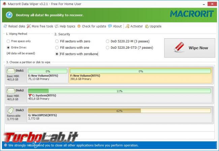
Task: Choose Fill sectors with zero
Action: [73, 41]
